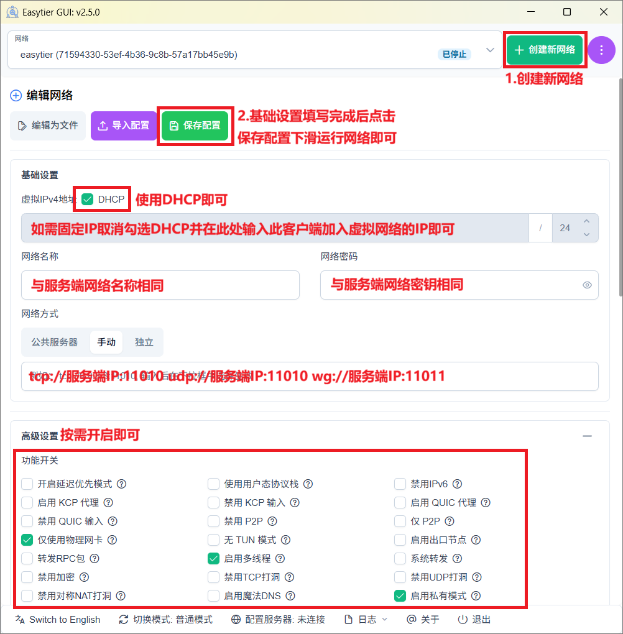623x634 pixels.
Task: Check 无 TUN 模式 checkbox
Action: pyautogui.click(x=214, y=540)
